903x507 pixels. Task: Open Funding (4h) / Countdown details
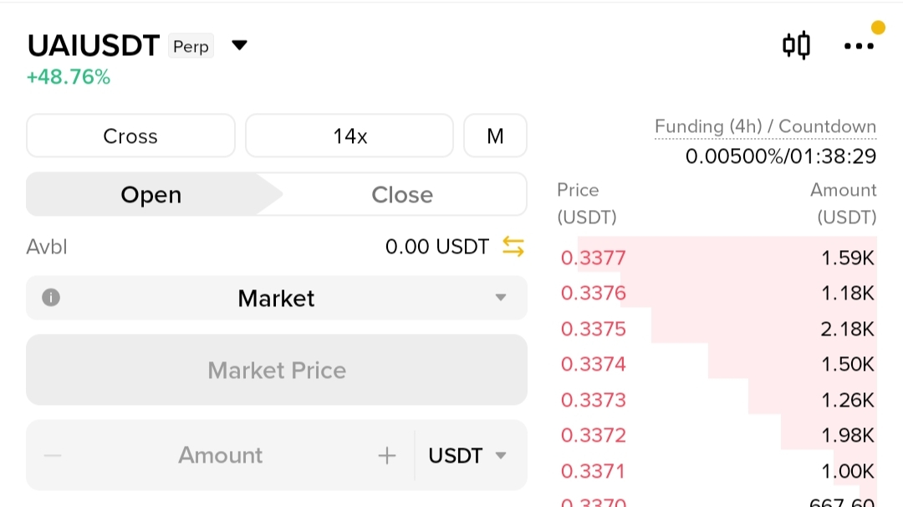tap(765, 126)
